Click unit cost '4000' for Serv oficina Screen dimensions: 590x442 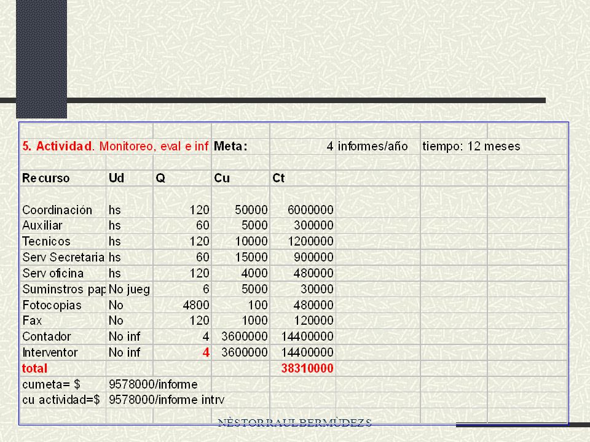coord(254,273)
